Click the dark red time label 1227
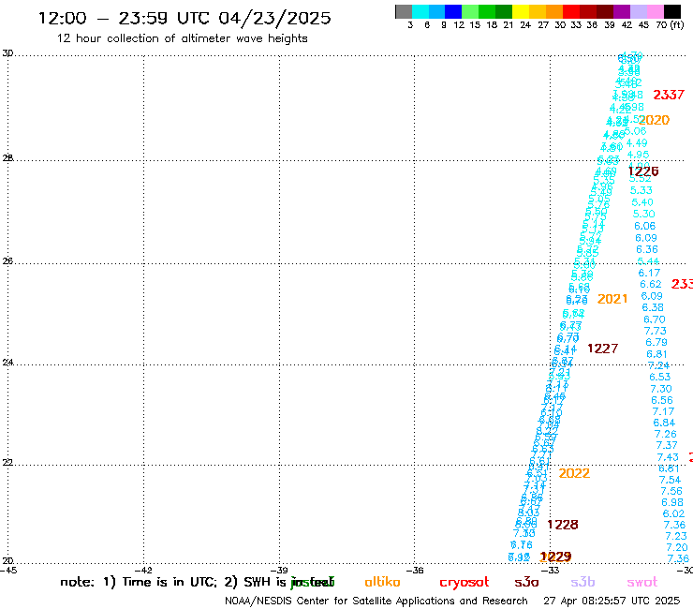The image size is (693, 609). tap(602, 349)
